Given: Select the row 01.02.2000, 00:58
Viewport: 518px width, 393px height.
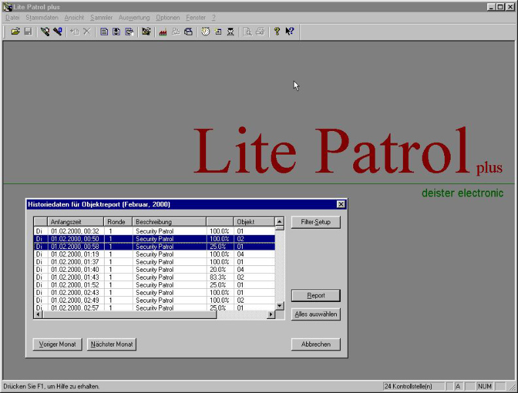Looking at the screenshot, I should pyautogui.click(x=154, y=246).
